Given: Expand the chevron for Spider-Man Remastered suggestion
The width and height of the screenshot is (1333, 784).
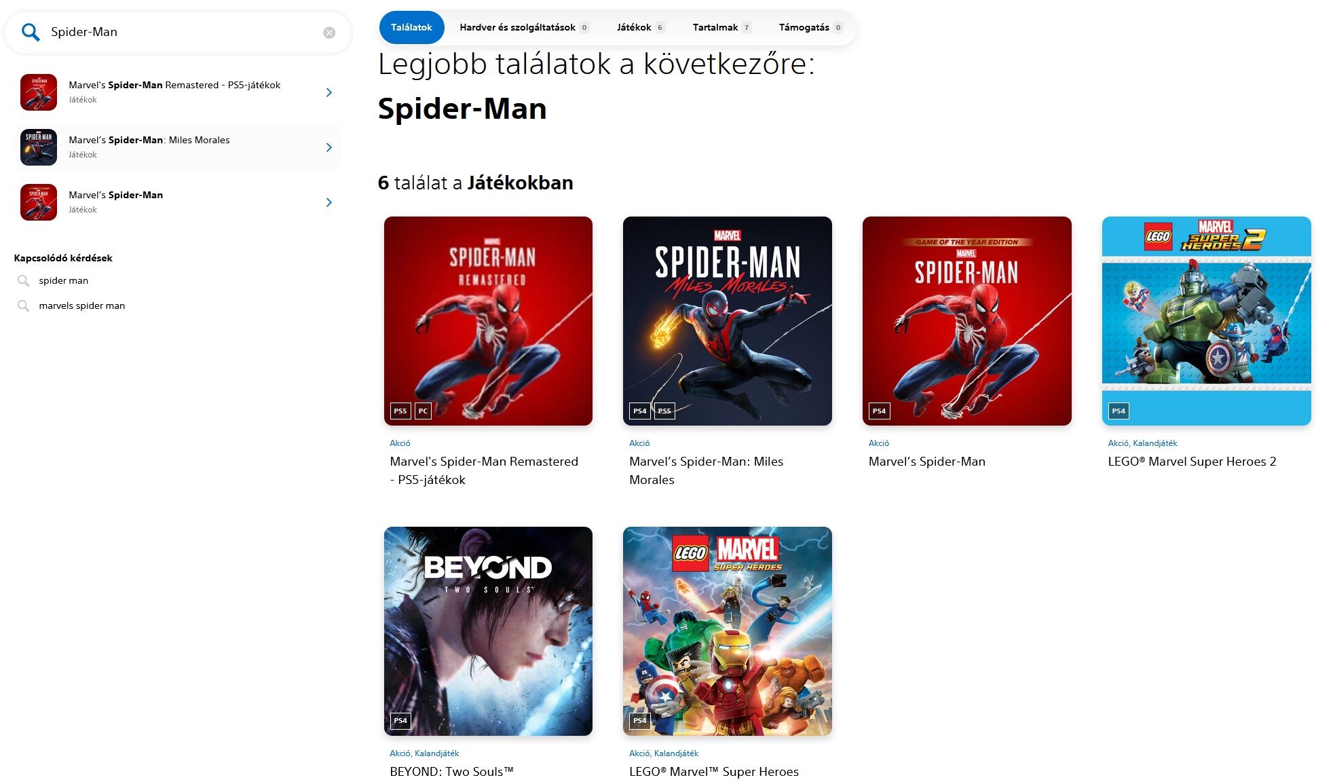Looking at the screenshot, I should (x=329, y=92).
